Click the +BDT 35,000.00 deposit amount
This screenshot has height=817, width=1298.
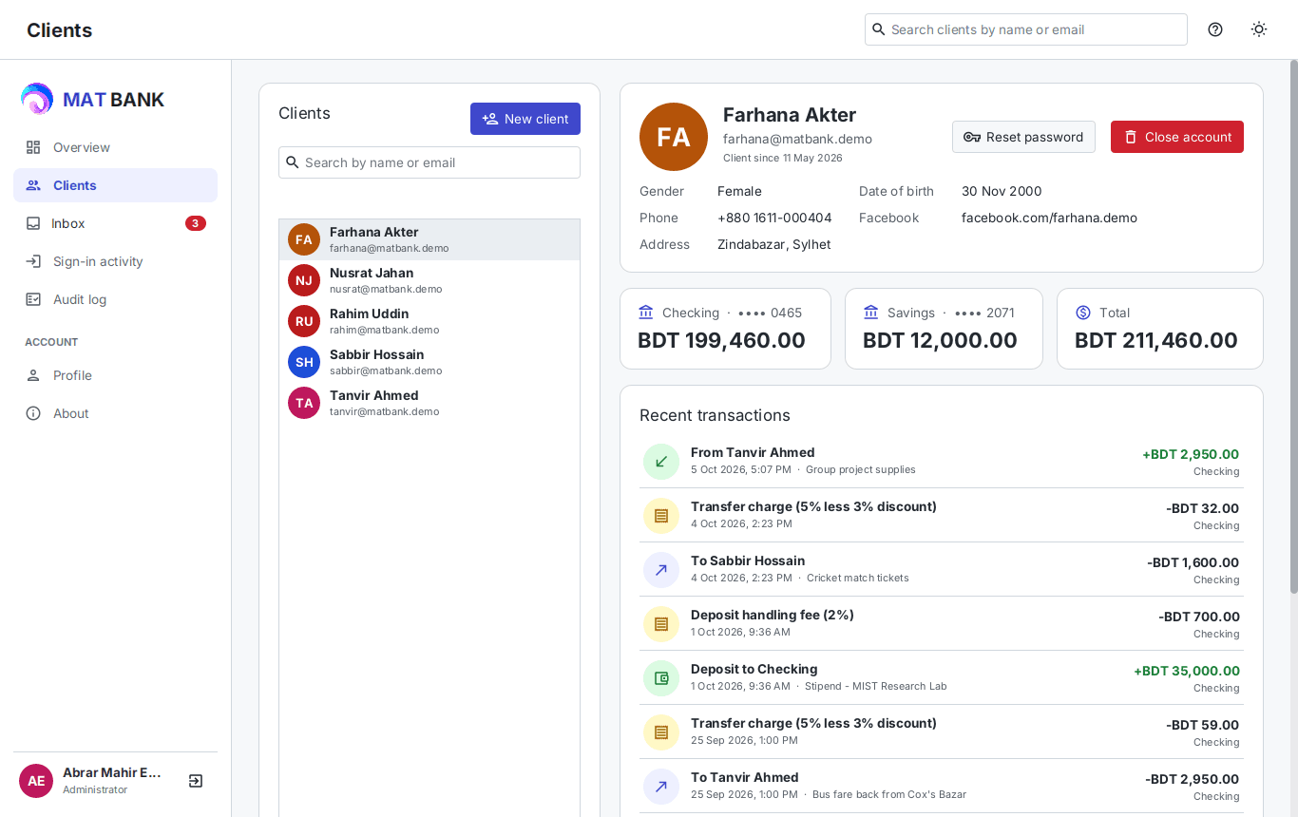tap(1187, 671)
